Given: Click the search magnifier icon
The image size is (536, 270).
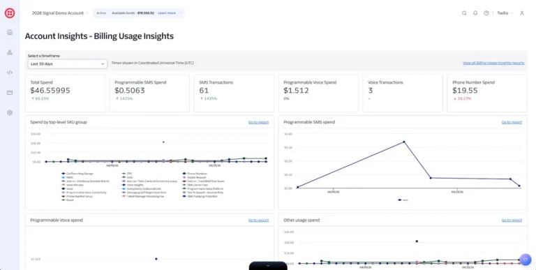Looking at the screenshot, I should (464, 13).
